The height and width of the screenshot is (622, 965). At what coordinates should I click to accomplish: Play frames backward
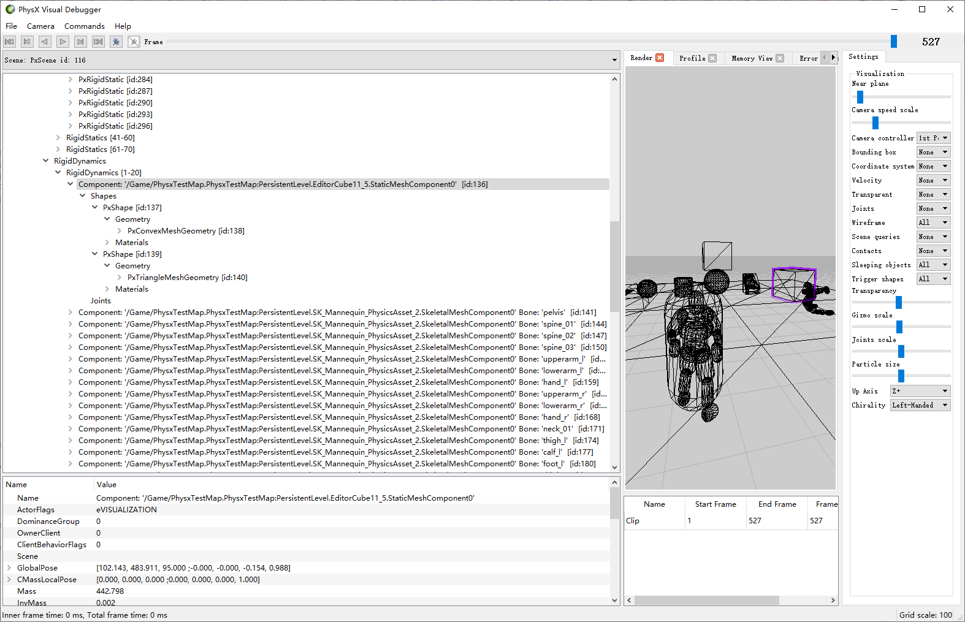click(x=45, y=42)
